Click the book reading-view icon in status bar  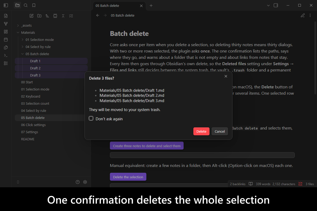[x=251, y=184]
